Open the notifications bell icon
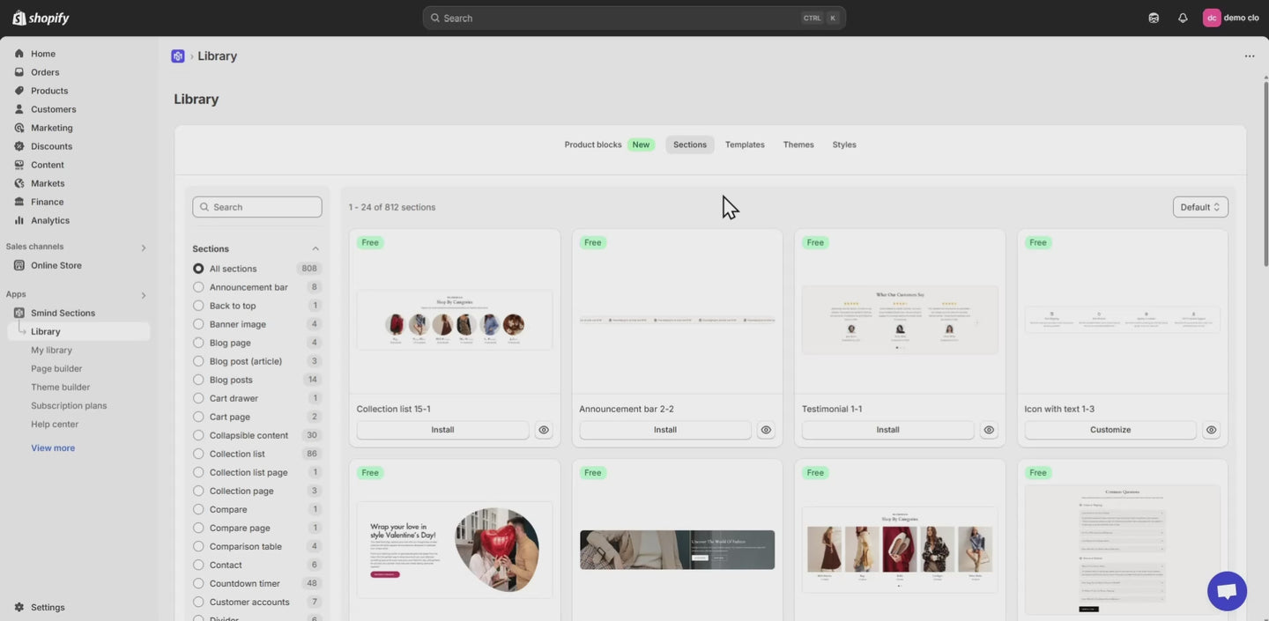Viewport: 1269px width, 621px height. [1183, 18]
